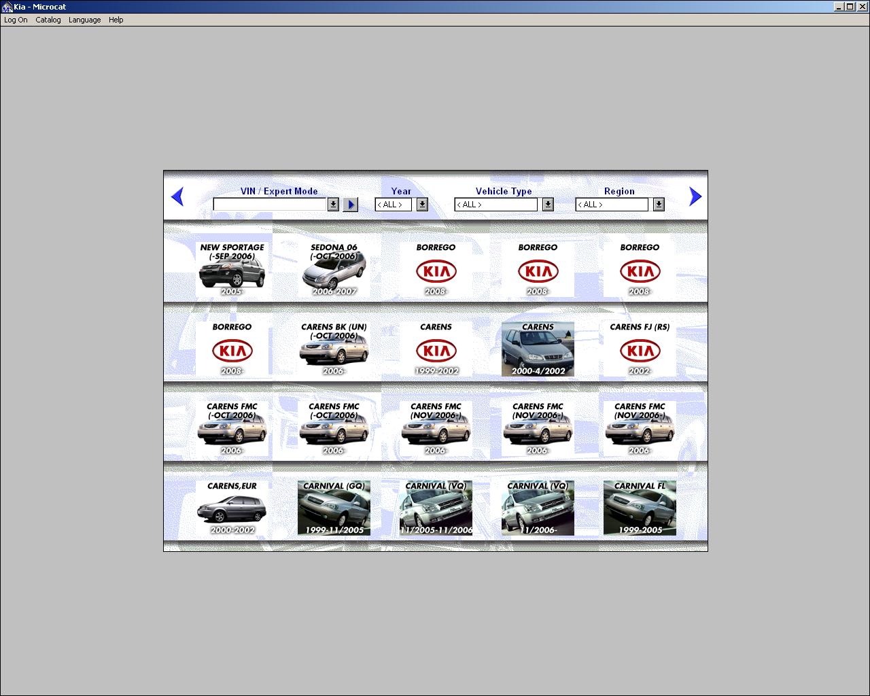Viewport: 870px width, 696px height.
Task: Select Carens FMC (-OCT 2006) above Carnival (GQ)
Action: (334, 428)
